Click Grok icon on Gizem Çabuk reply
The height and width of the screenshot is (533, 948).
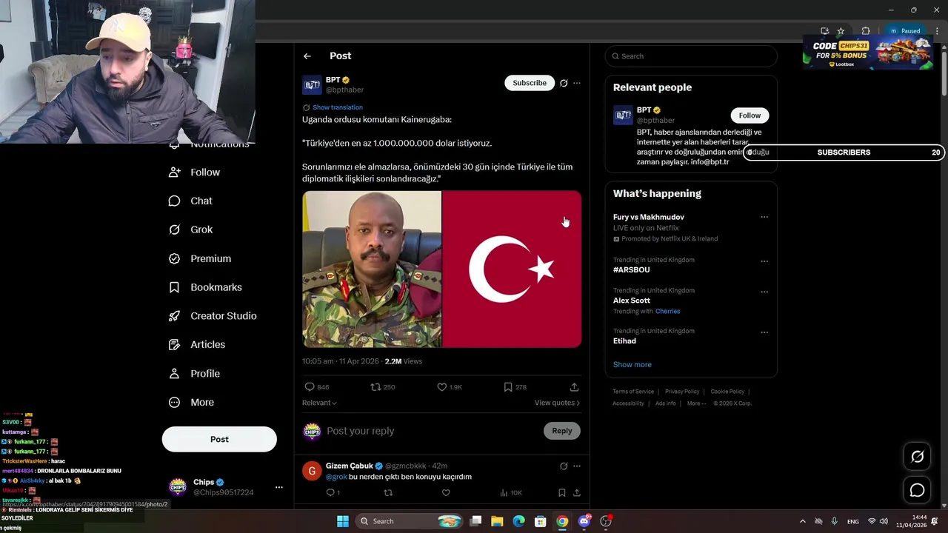point(564,466)
